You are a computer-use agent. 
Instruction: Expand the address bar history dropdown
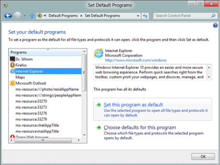coord(138,16)
